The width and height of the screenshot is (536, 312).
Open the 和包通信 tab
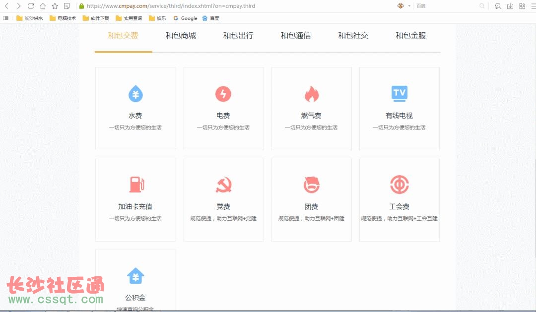296,36
